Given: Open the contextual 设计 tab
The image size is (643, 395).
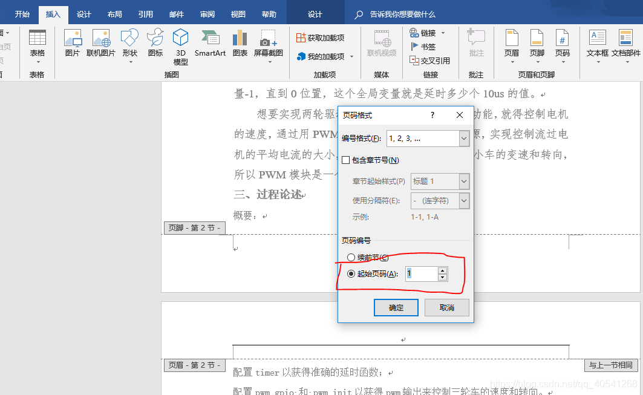Looking at the screenshot, I should (315, 15).
